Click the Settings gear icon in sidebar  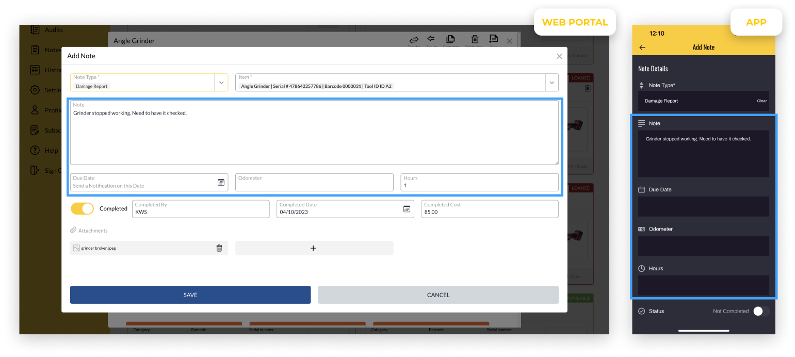[35, 90]
